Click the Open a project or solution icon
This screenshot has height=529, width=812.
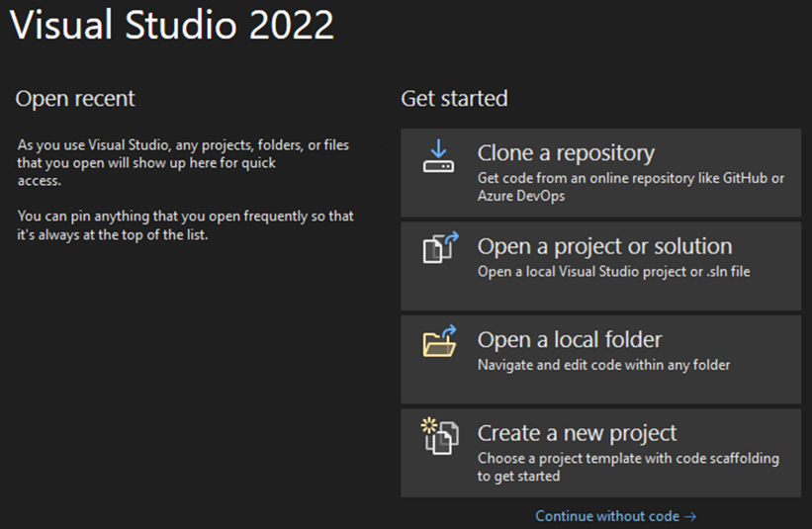[440, 247]
